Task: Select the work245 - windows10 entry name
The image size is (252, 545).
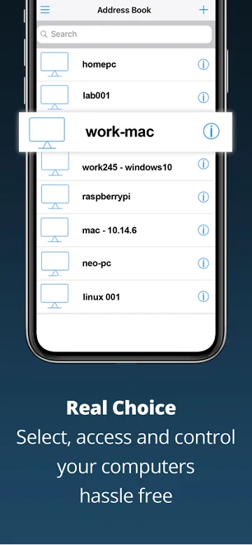Action: [x=127, y=167]
